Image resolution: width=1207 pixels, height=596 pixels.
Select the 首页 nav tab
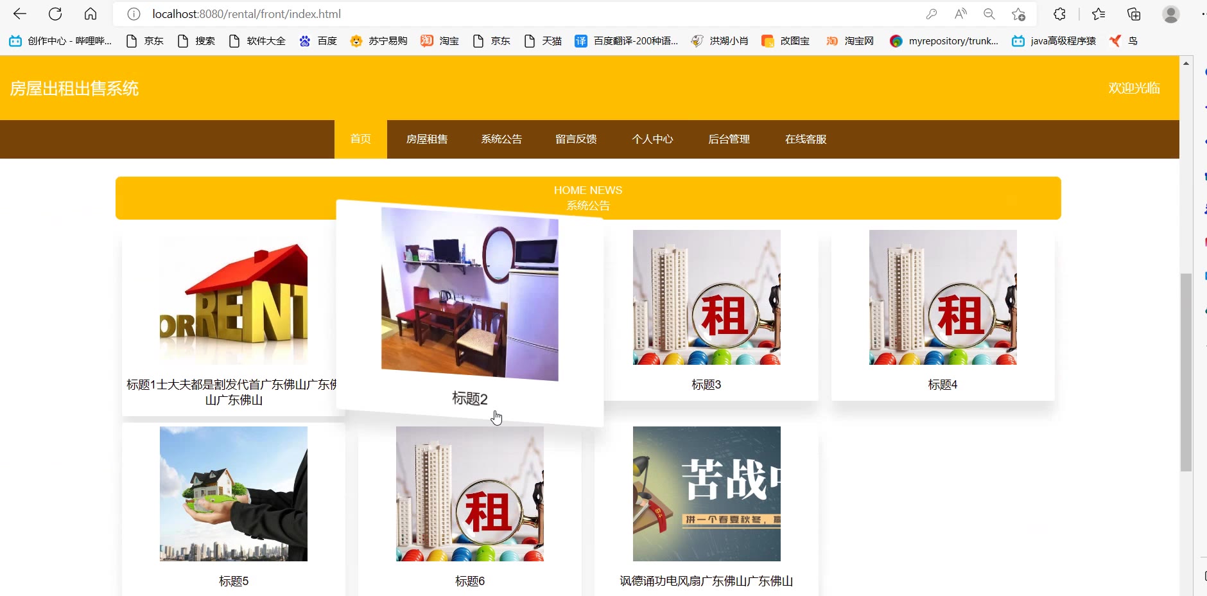click(x=361, y=139)
